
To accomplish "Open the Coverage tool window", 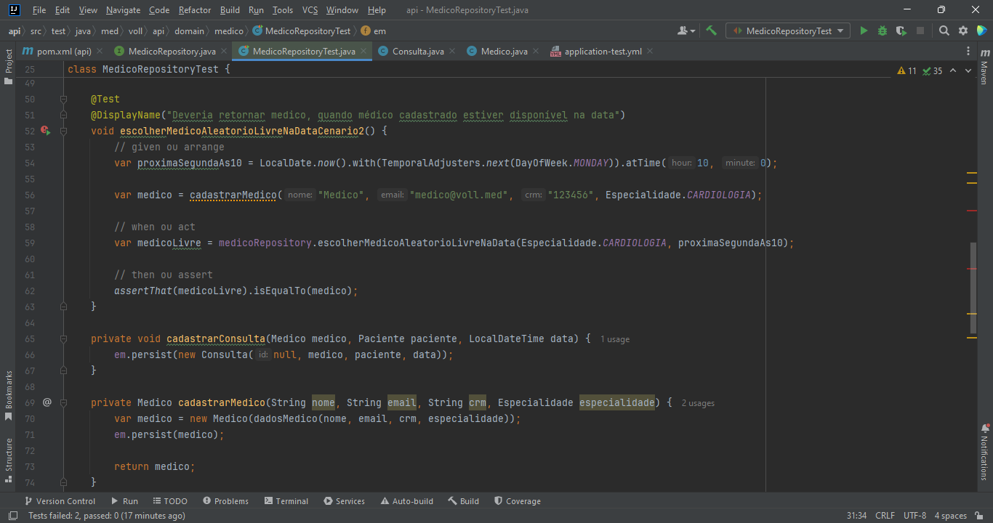I will coord(518,501).
